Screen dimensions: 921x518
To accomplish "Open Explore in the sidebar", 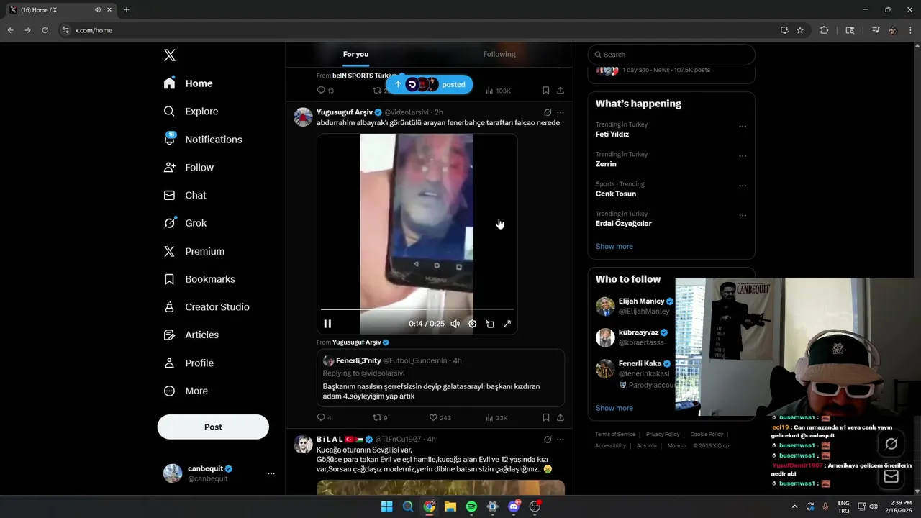I will click(x=191, y=112).
